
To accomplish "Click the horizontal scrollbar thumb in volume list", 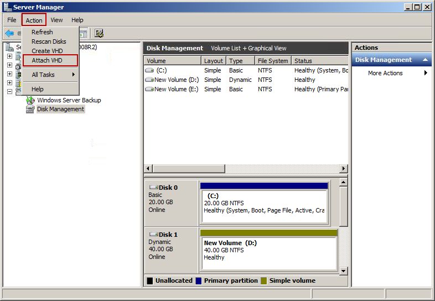I will pos(189,168).
